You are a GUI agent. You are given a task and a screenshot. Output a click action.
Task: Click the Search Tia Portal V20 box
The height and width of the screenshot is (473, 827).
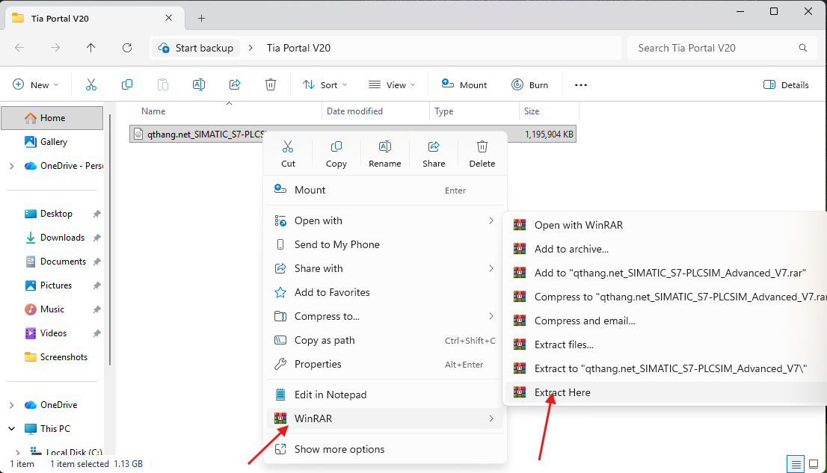714,48
